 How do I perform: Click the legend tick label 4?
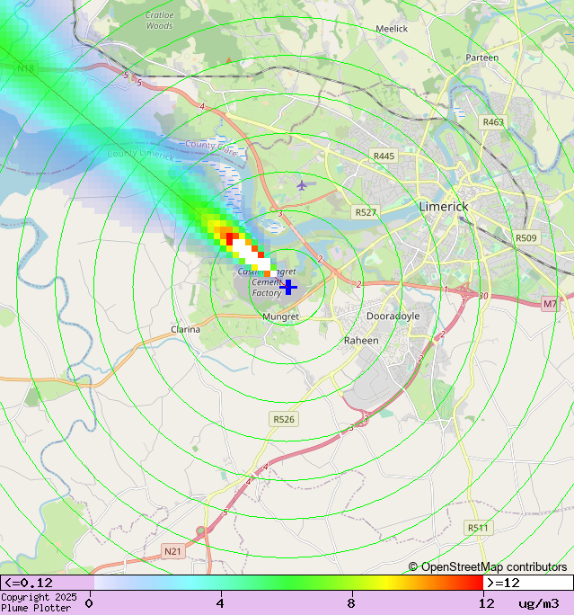pyautogui.click(x=220, y=602)
